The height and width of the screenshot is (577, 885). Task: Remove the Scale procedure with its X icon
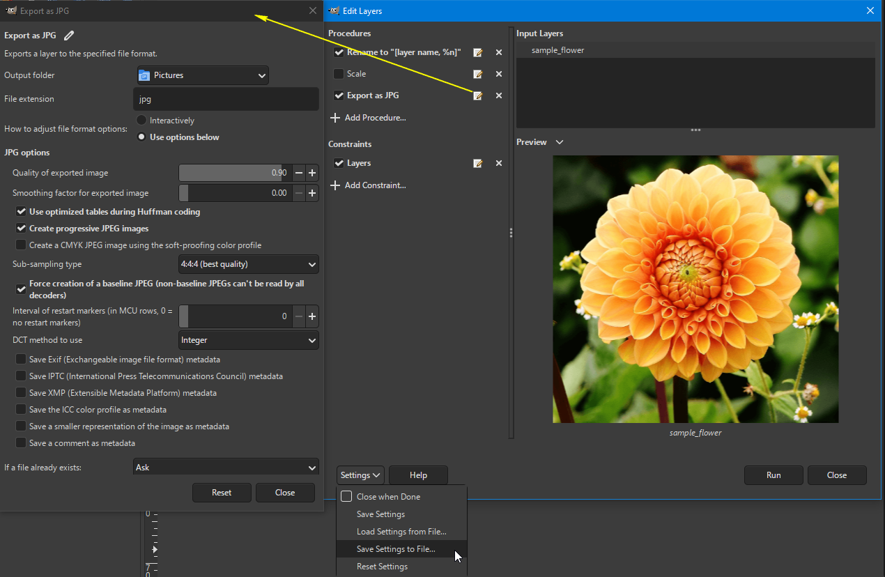point(499,74)
